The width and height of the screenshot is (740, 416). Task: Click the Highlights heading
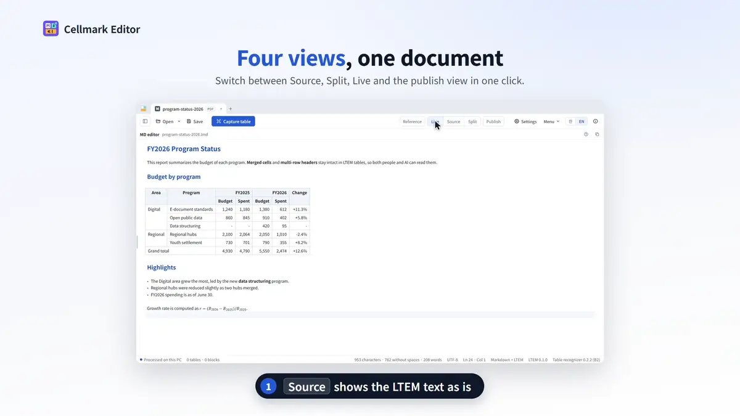161,267
